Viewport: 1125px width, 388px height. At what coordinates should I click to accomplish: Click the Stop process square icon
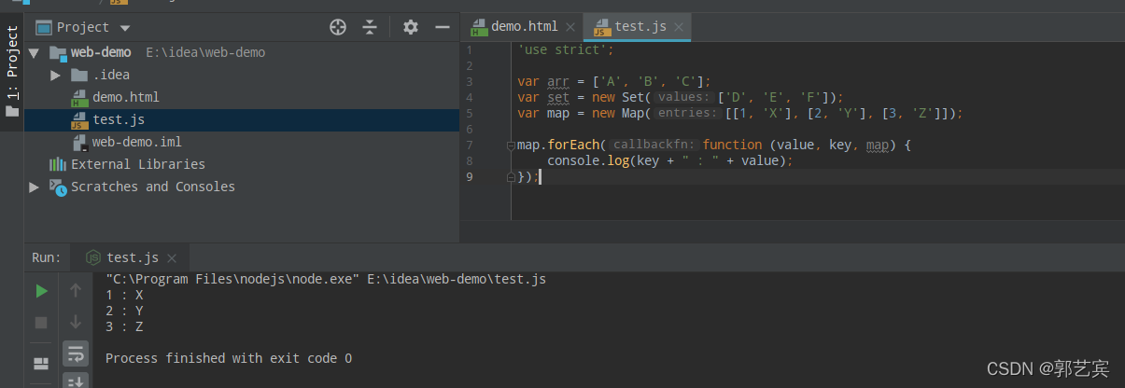pos(41,322)
